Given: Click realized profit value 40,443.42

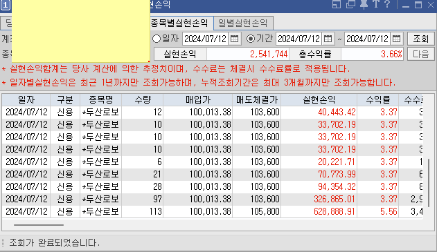Looking at the screenshot, I should [x=337, y=112].
